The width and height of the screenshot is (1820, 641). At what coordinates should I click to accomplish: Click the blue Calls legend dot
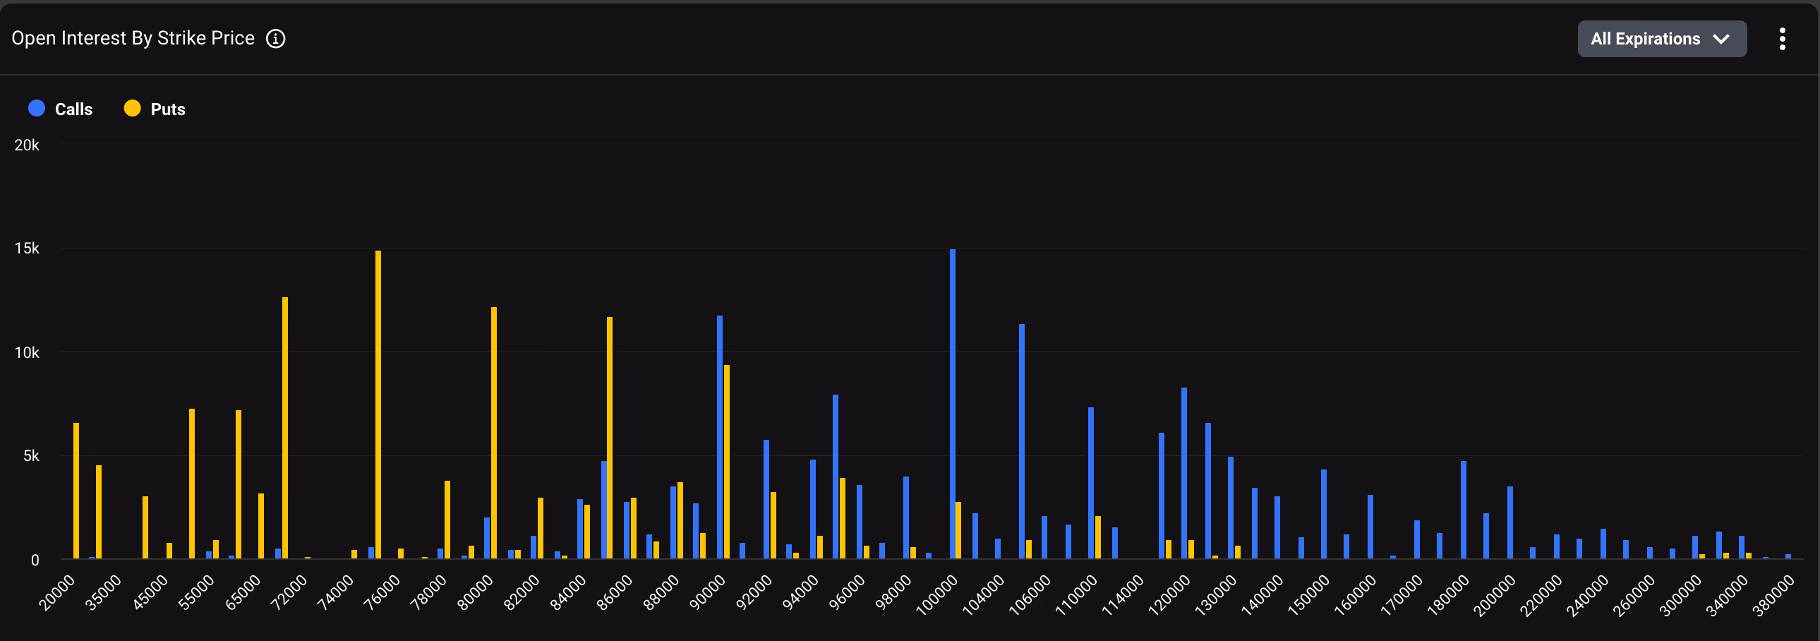tap(36, 108)
